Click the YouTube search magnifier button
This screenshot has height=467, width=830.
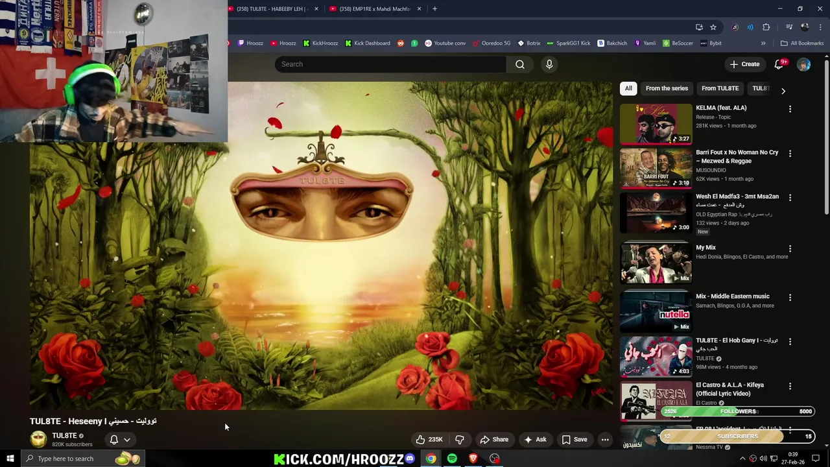520,64
